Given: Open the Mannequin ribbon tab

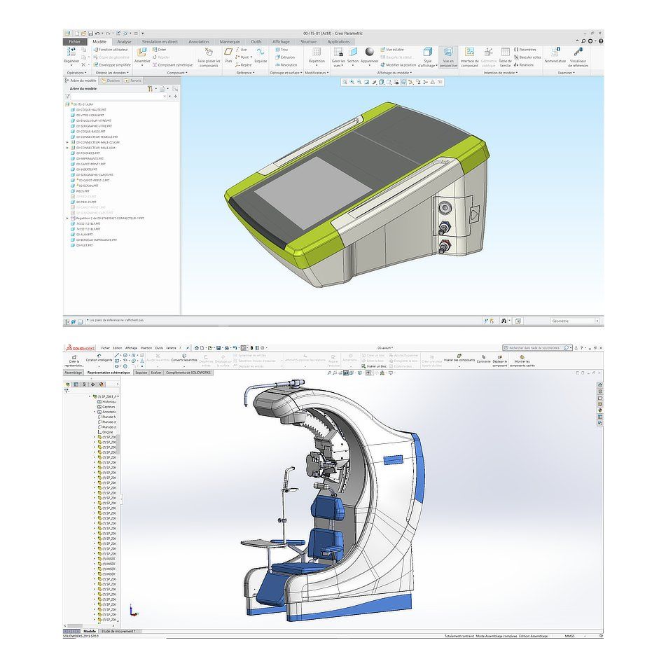Looking at the screenshot, I should coord(230,41).
